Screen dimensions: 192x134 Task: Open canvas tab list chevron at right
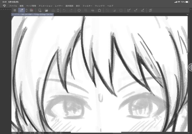click(x=187, y=14)
